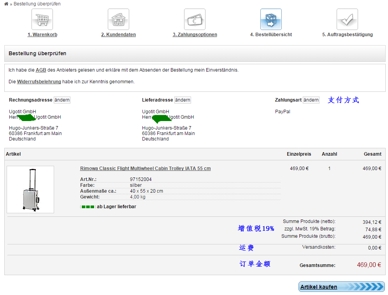Screen dimensions: 388x295
Task: Change the Lieferadresse via ändern button
Action: click(x=183, y=100)
